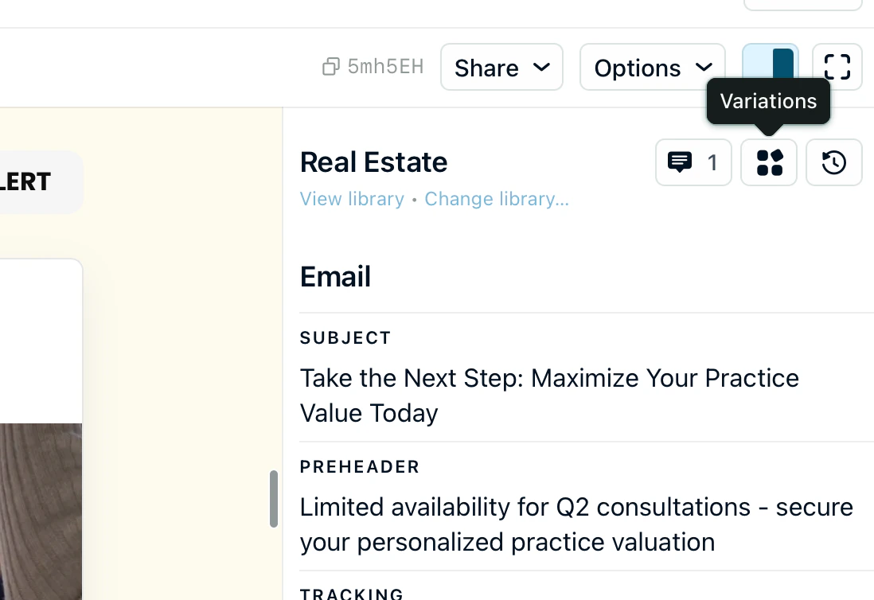Enter fullscreen preview mode

pyautogui.click(x=837, y=67)
